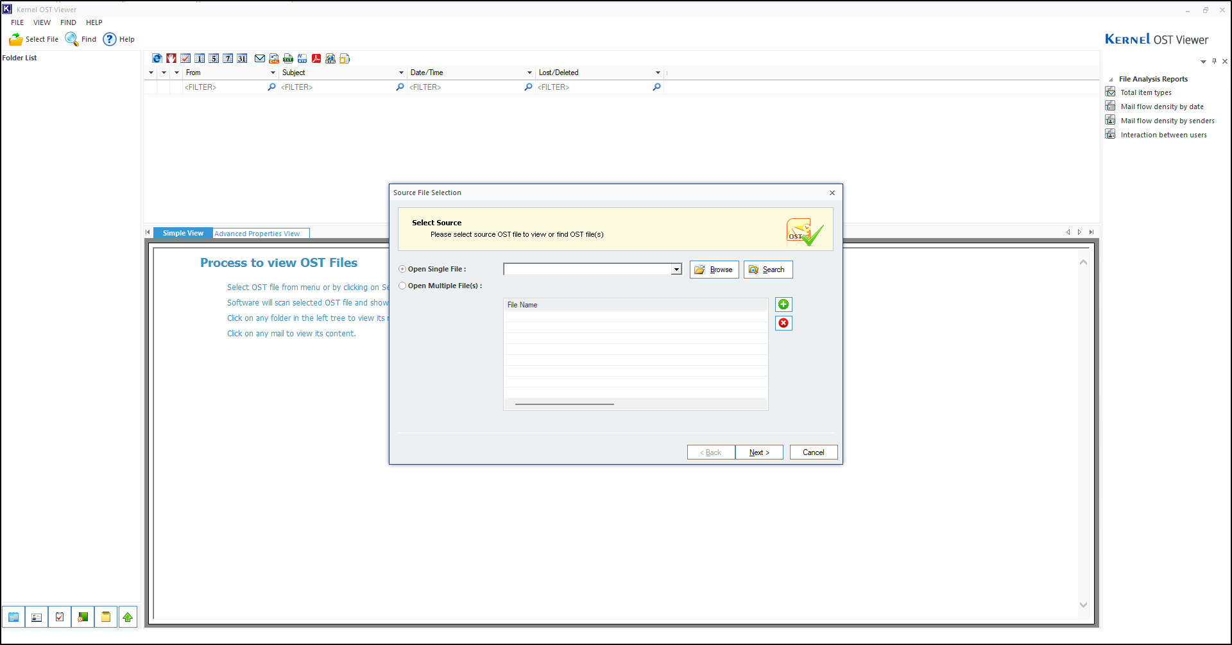This screenshot has width=1232, height=645.
Task: Open Total item types report
Action: click(x=1146, y=92)
